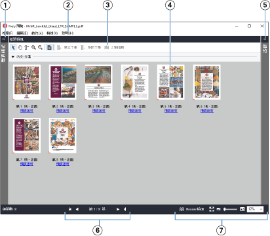Select the hand pan tool
Screen dimensions: 270x236
click(20, 47)
